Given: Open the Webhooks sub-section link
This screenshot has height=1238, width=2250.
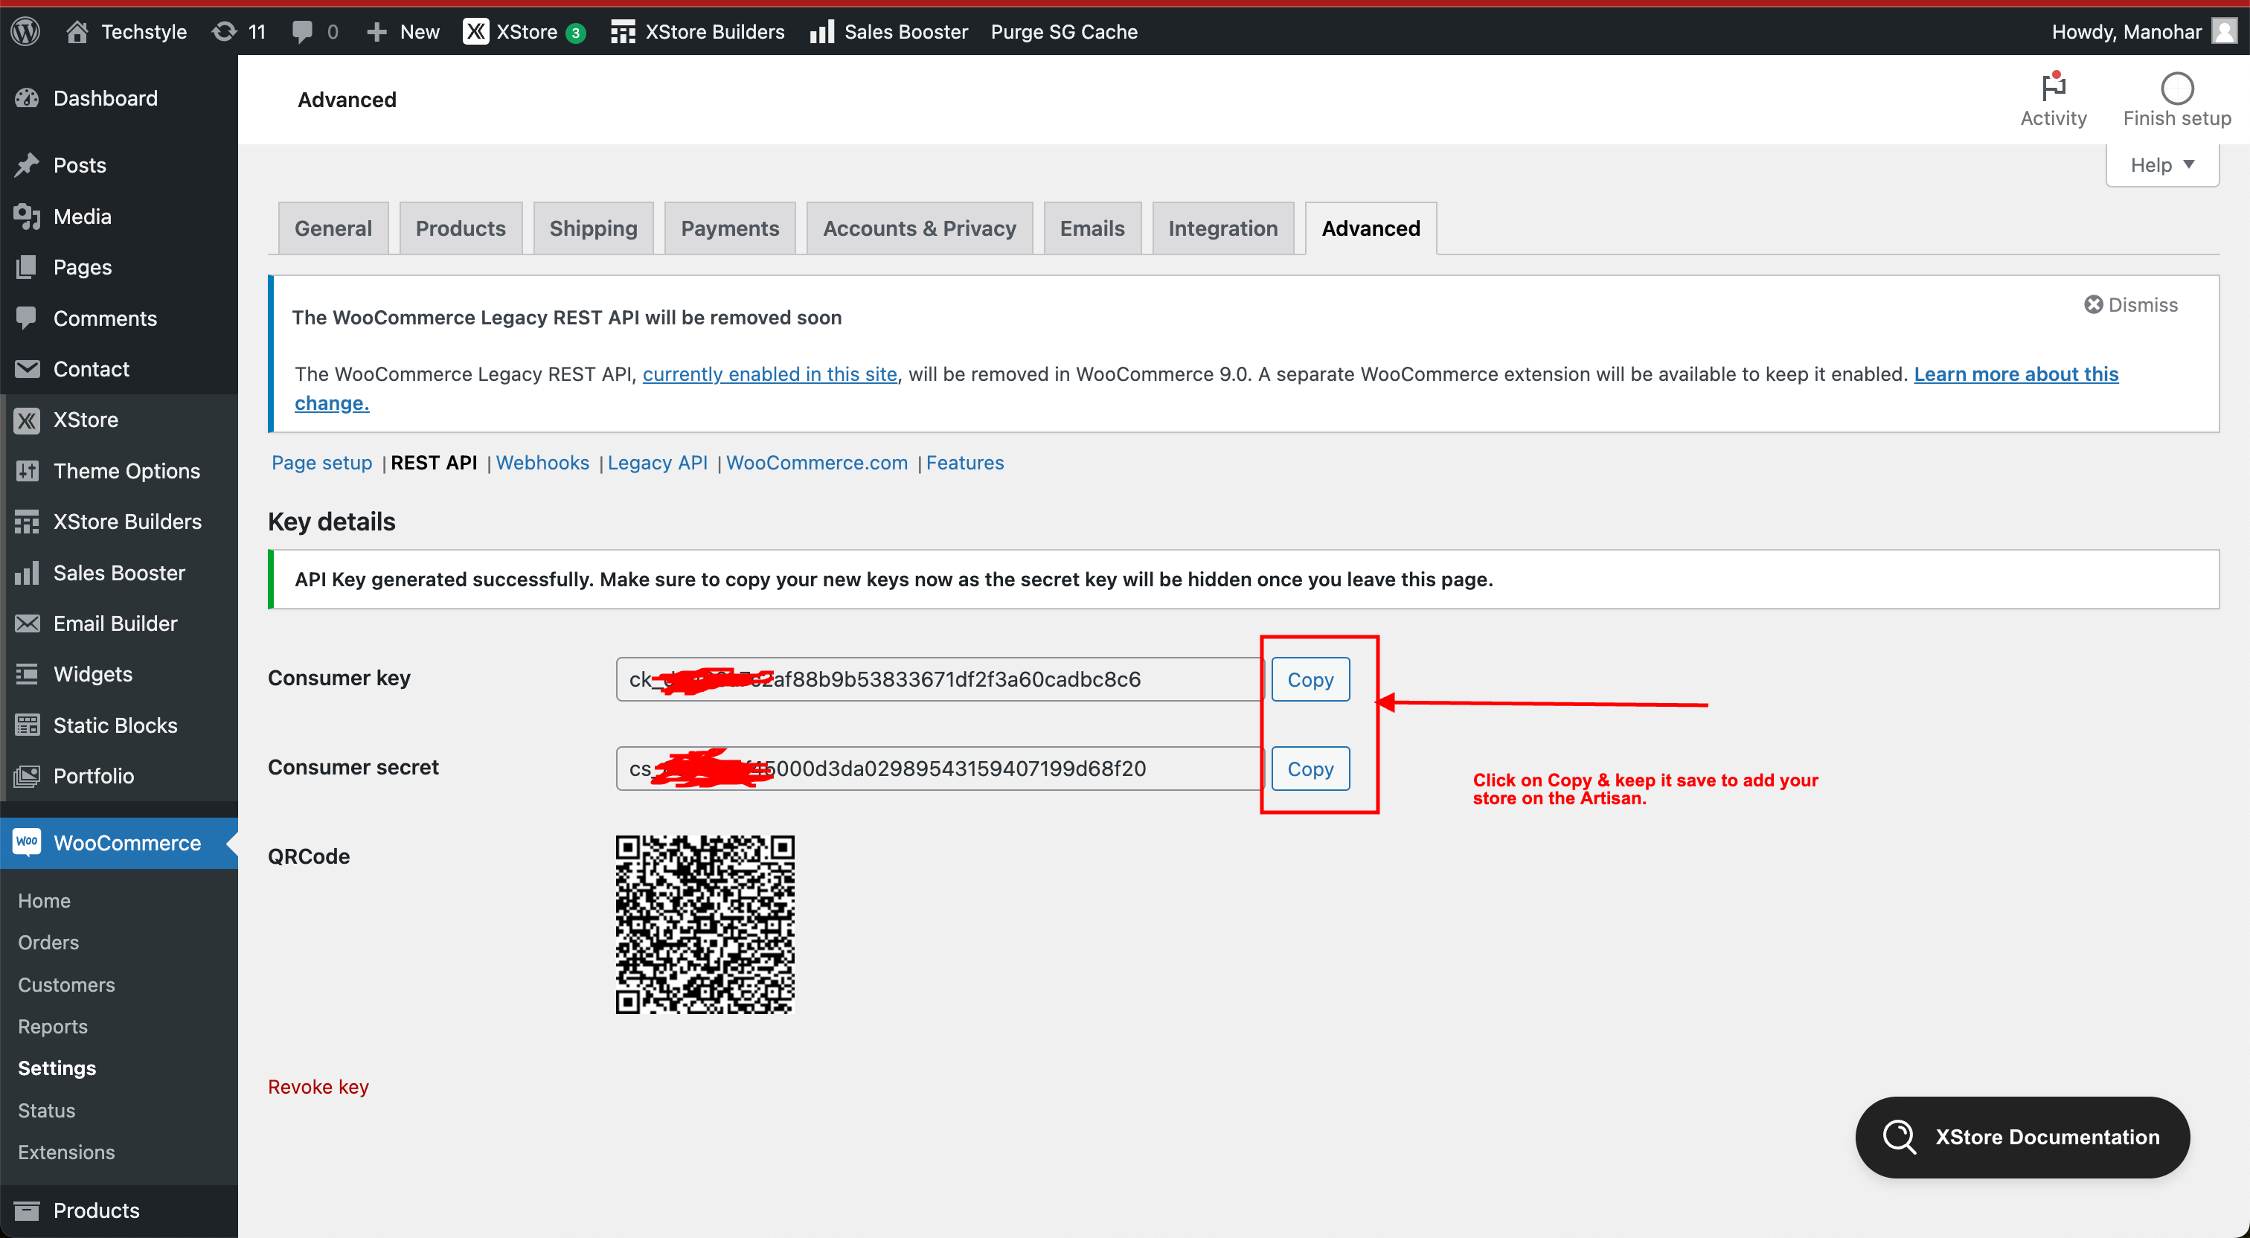Looking at the screenshot, I should [x=542, y=462].
